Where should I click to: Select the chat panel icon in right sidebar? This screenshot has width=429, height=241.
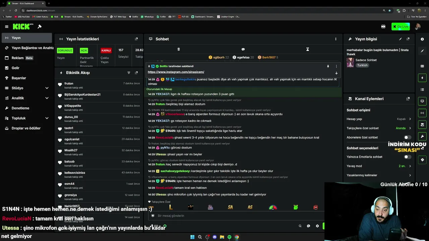(x=422, y=101)
